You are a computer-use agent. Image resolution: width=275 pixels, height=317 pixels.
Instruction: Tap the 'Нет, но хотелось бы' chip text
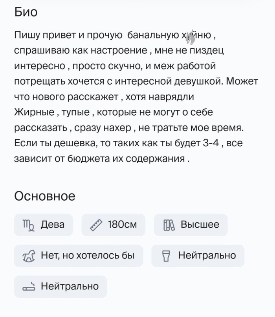(88, 256)
